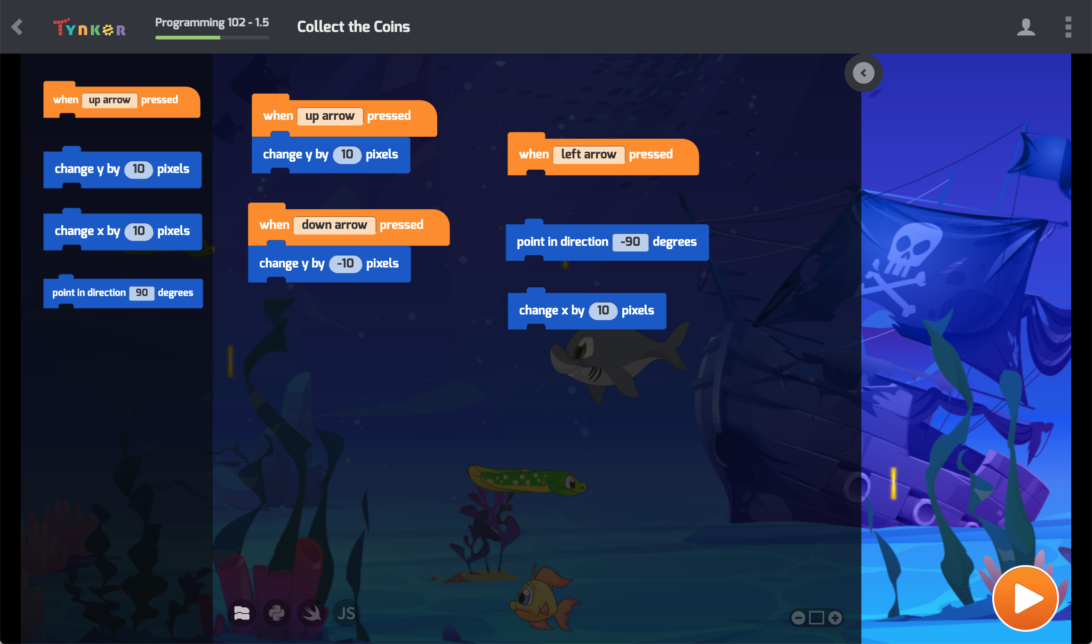Collapse the stage panel with round chevron

pos(863,73)
